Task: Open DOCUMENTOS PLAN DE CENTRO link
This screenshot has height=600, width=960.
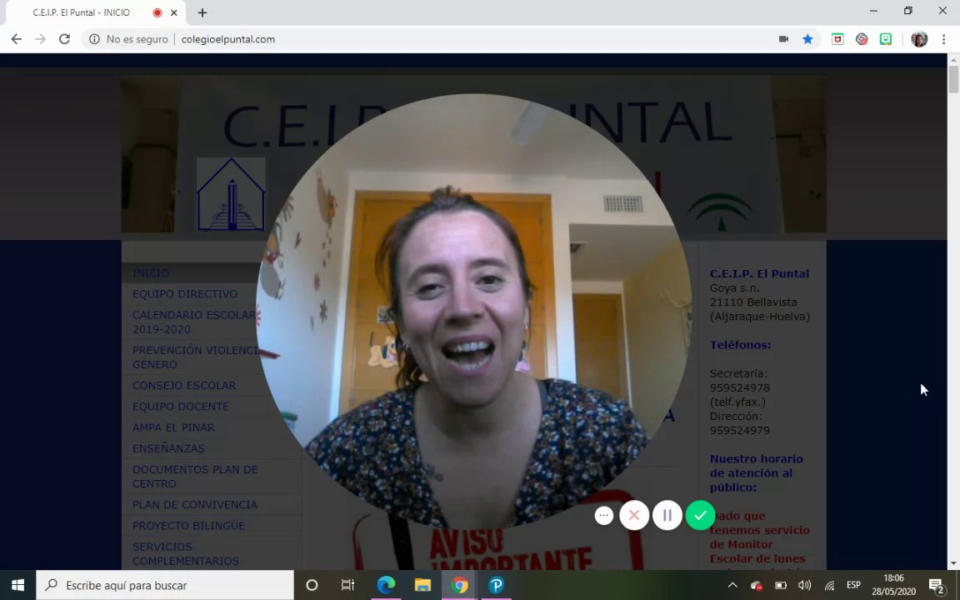Action: click(x=195, y=477)
